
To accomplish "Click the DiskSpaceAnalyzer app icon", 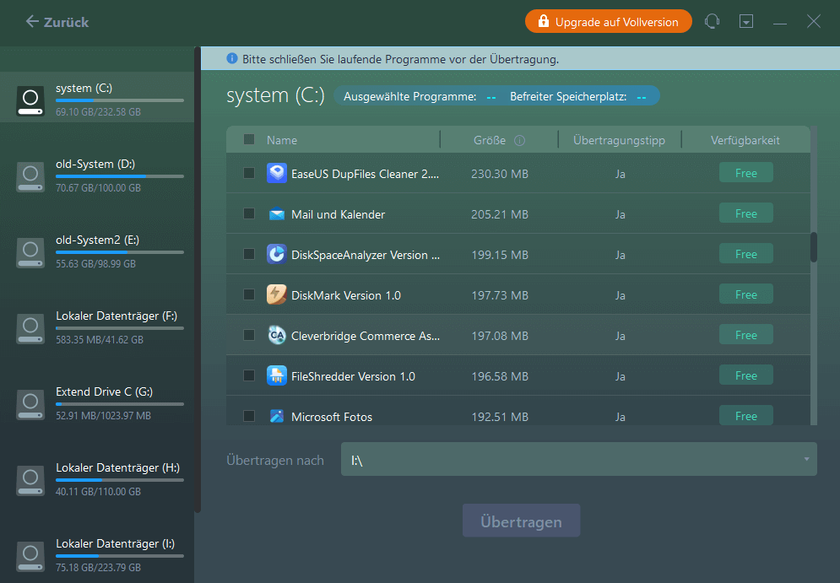I will click(276, 254).
